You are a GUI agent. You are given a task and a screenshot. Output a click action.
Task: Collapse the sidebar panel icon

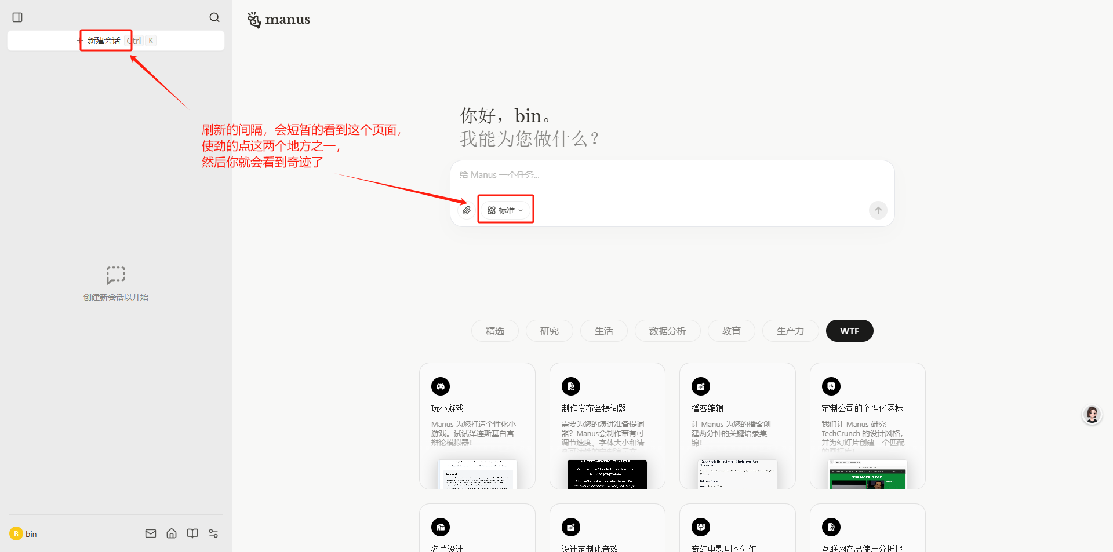coord(17,17)
